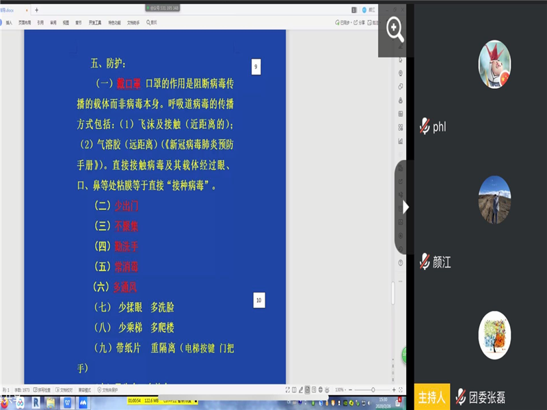Collapse participant panel with white arrow
The image size is (547, 410).
coord(406,206)
